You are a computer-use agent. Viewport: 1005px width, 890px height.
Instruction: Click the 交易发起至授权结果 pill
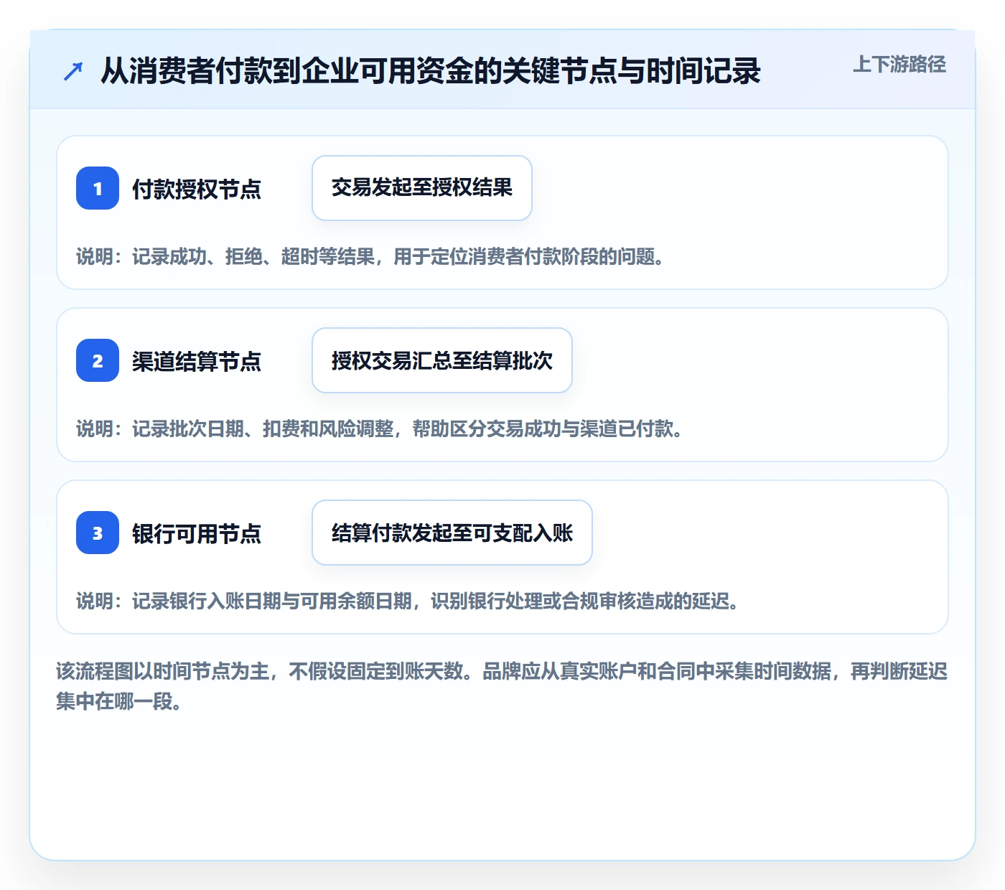(422, 188)
